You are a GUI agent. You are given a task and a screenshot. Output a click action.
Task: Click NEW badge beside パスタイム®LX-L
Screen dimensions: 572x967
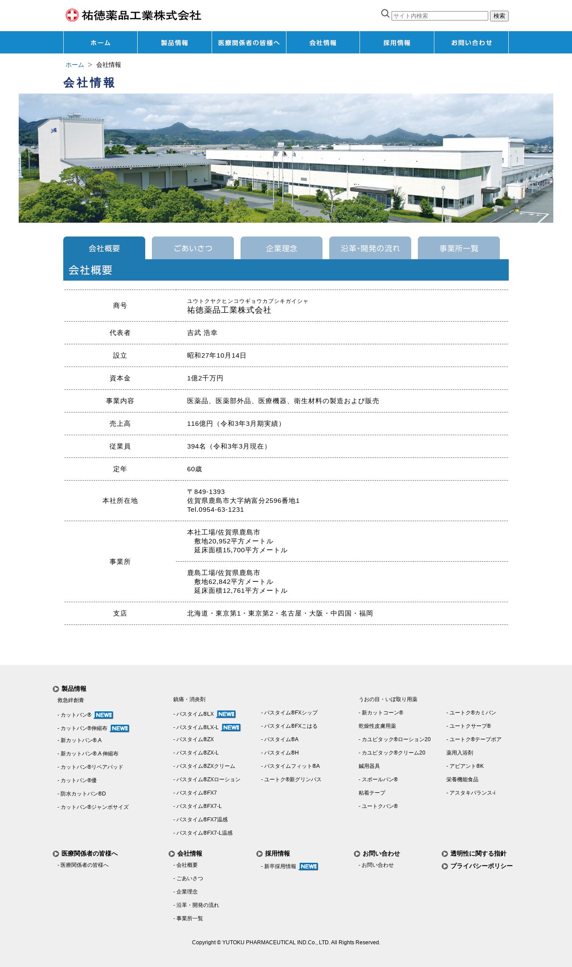pos(231,727)
